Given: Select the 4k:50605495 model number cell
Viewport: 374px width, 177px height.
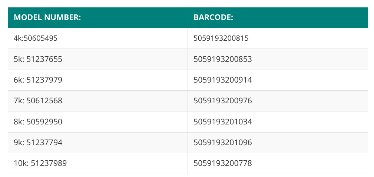Looking at the screenshot, I should pos(98,39).
